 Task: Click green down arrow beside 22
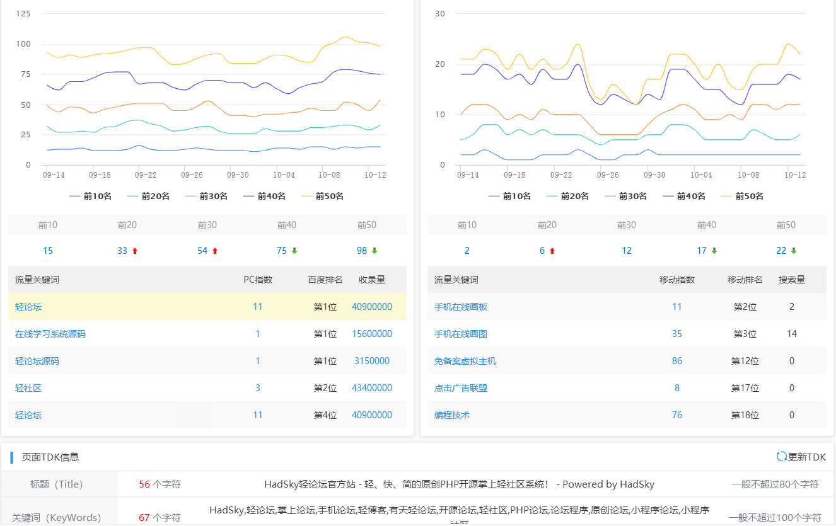(794, 251)
